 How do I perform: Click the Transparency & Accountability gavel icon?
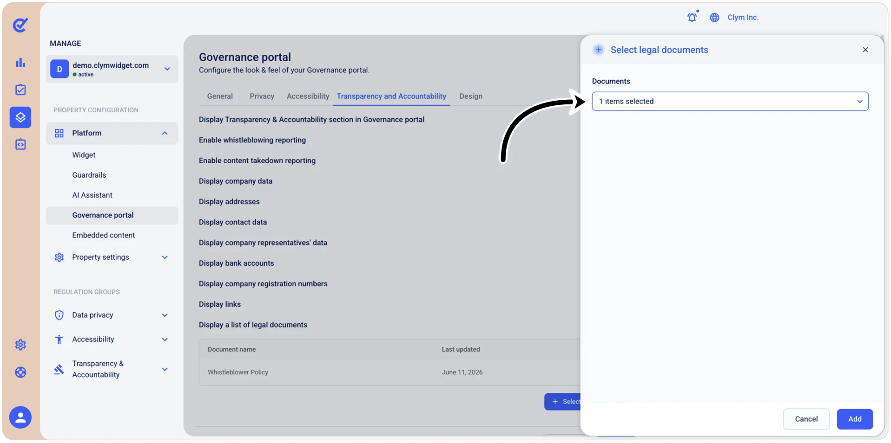tap(59, 369)
